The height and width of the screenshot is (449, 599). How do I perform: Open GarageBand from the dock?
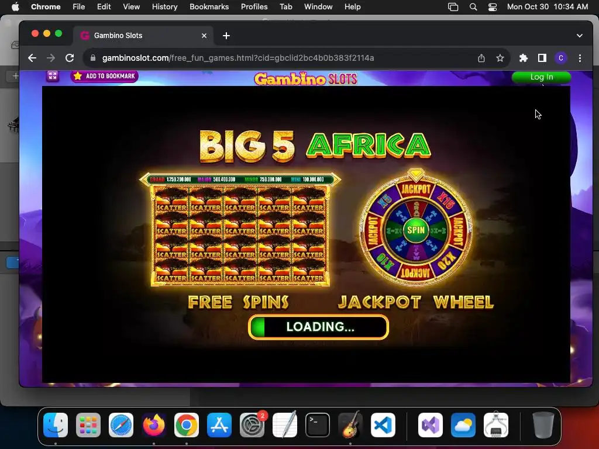click(x=350, y=425)
